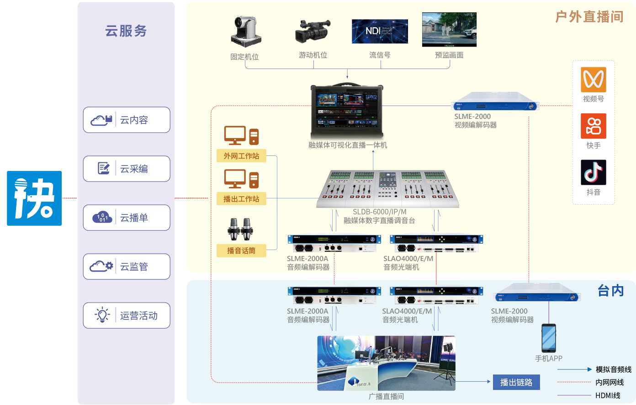Image resolution: width=636 pixels, height=405 pixels.
Task: Click the 视频号 orange app icon
Action: coord(593,80)
